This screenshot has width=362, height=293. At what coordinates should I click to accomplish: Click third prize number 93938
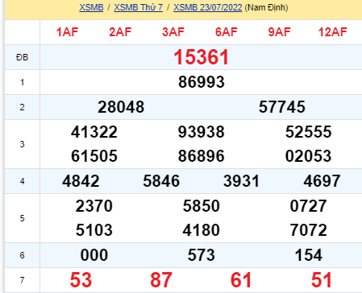coord(202,132)
